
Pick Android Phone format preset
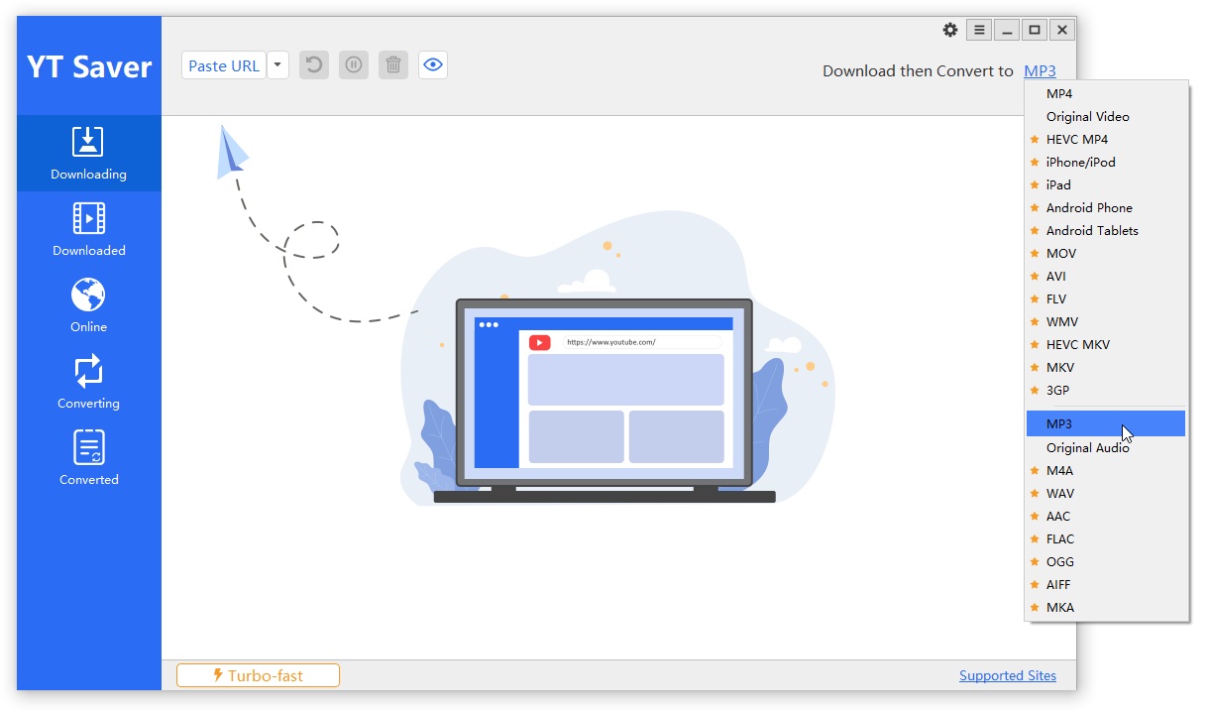click(1106, 207)
